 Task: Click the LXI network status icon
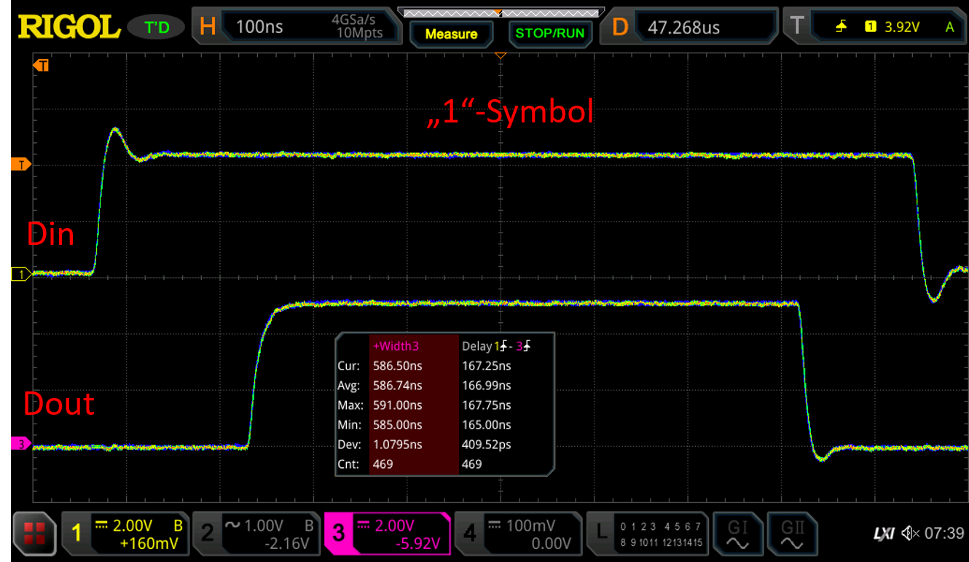coord(884,534)
